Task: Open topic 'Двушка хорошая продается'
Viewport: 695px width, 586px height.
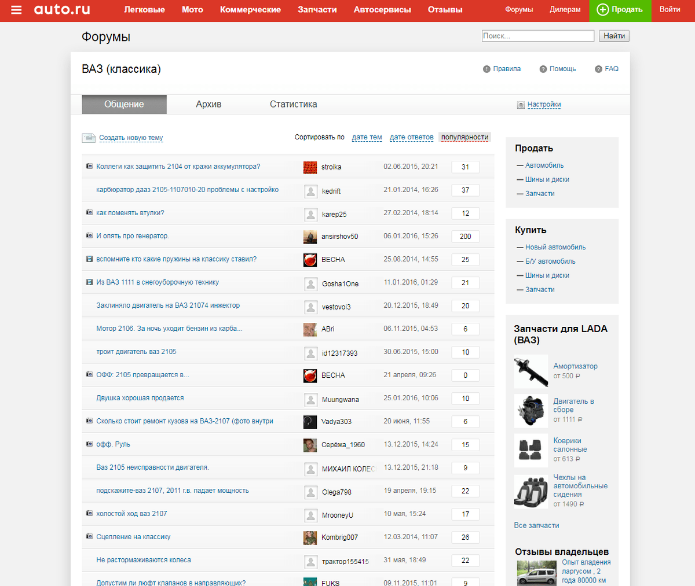Action: point(140,398)
